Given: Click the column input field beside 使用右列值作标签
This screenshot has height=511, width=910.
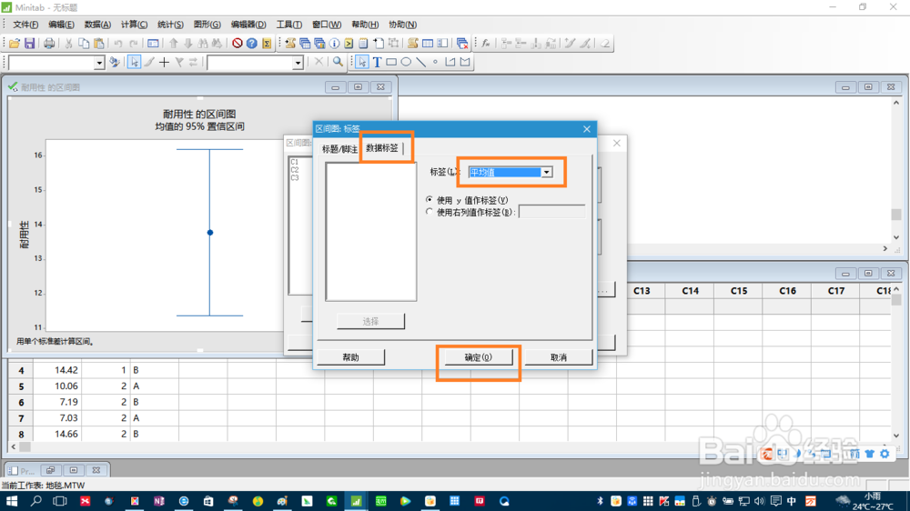Looking at the screenshot, I should pos(551,212).
